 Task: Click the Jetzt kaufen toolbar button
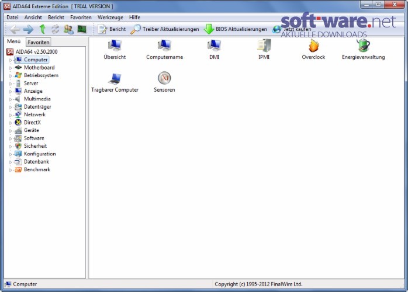click(x=292, y=29)
